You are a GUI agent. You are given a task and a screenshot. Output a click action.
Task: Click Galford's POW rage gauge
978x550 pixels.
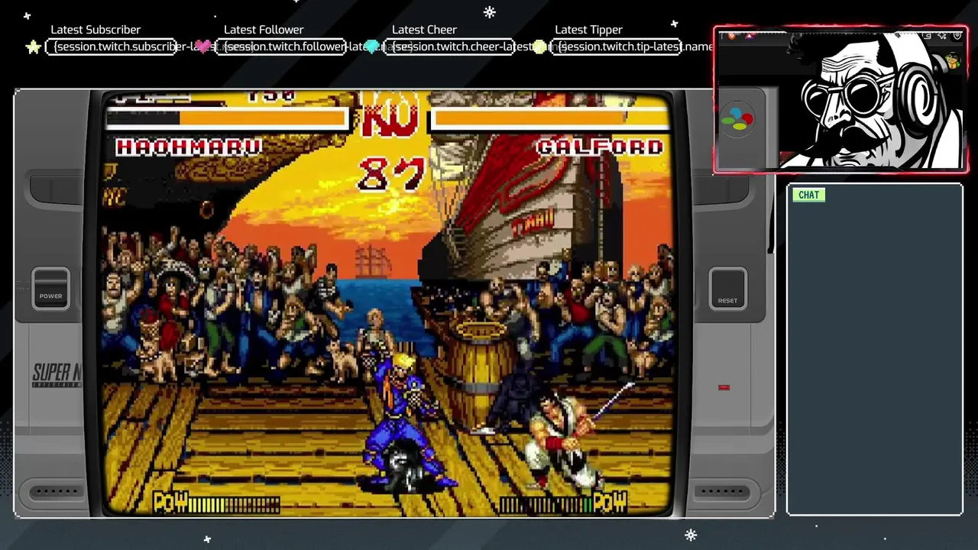[563, 503]
